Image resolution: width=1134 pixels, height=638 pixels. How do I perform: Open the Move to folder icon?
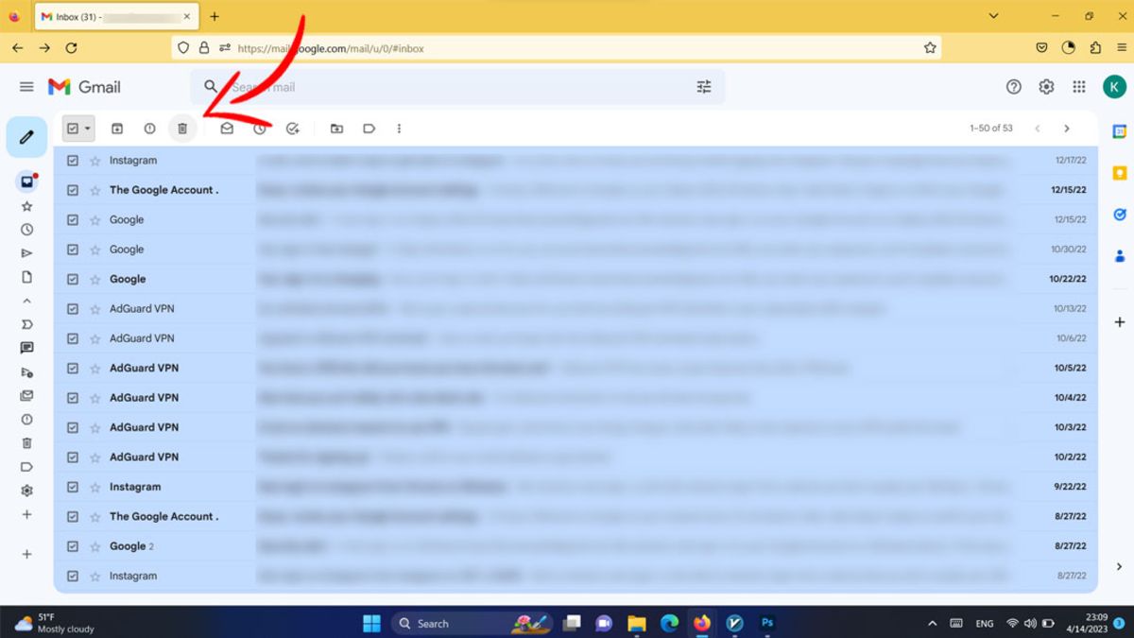pyautogui.click(x=336, y=129)
